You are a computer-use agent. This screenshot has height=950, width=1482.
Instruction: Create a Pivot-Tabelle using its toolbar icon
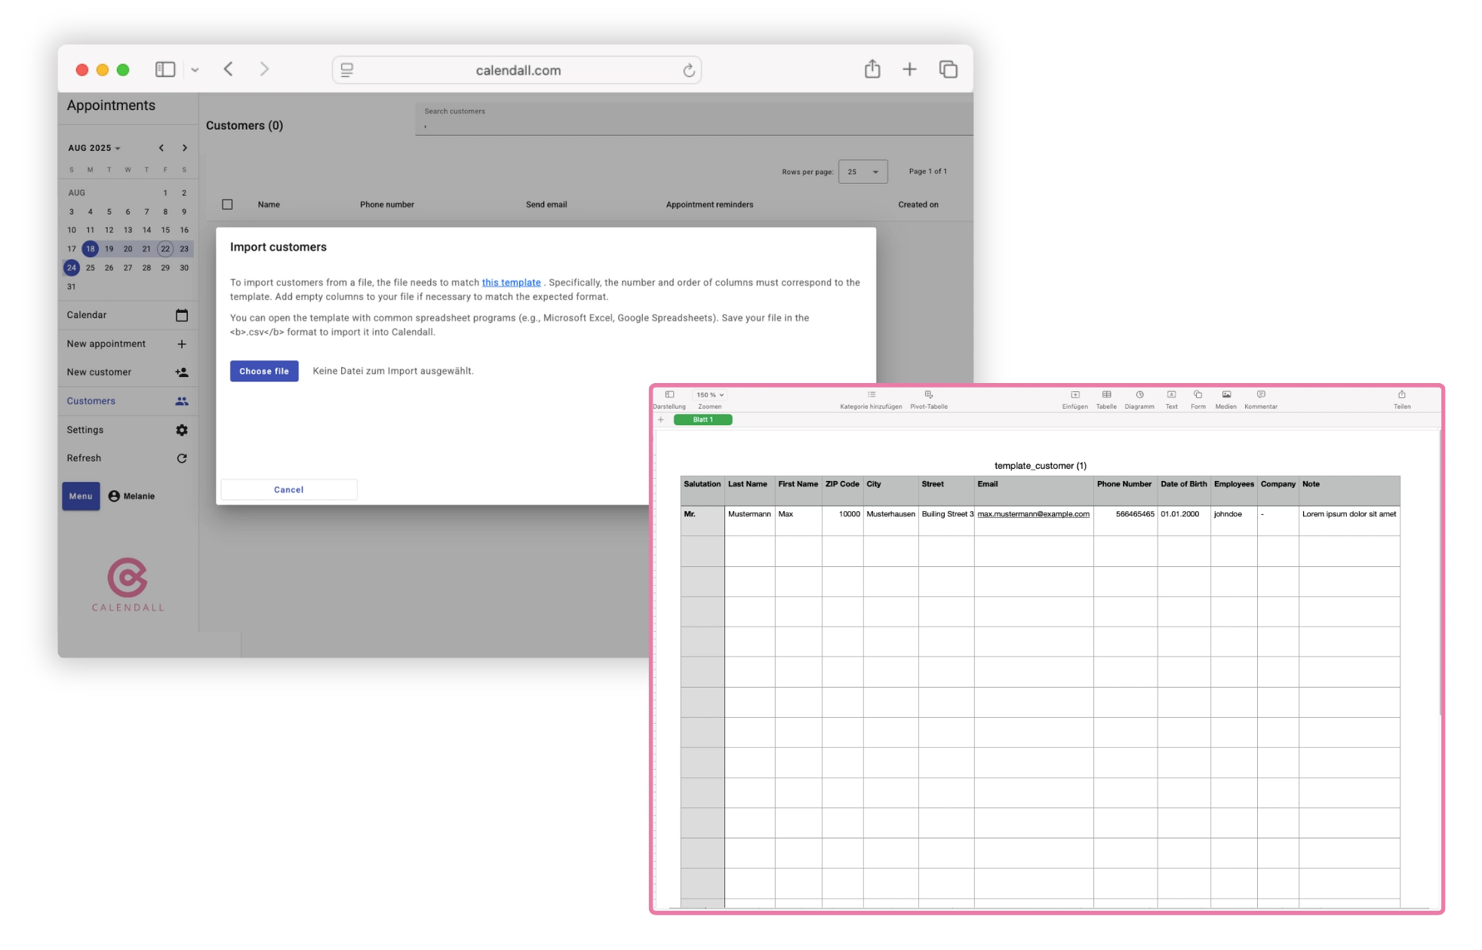coord(928,394)
